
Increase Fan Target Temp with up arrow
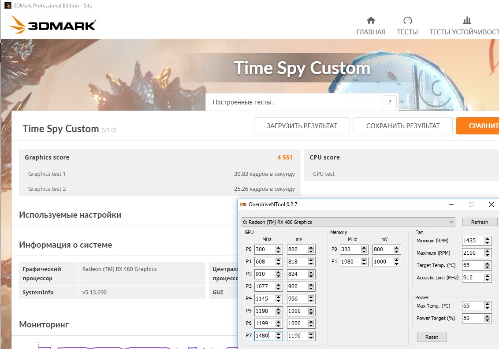tap(487, 263)
